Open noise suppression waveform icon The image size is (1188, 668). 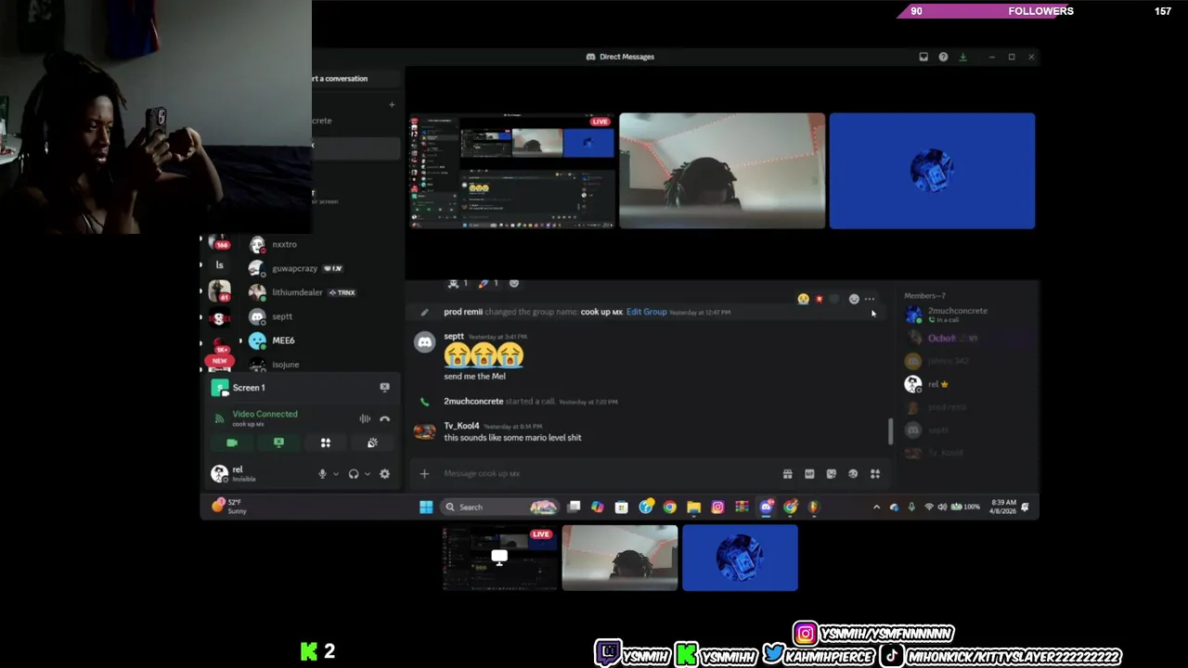click(365, 418)
